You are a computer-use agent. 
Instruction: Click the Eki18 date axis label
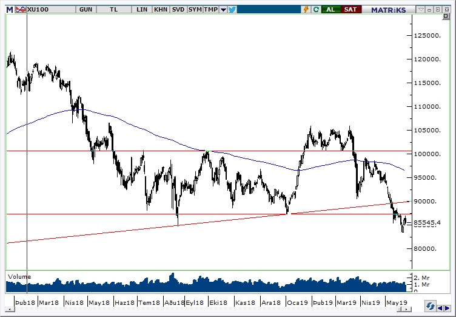[x=218, y=302]
